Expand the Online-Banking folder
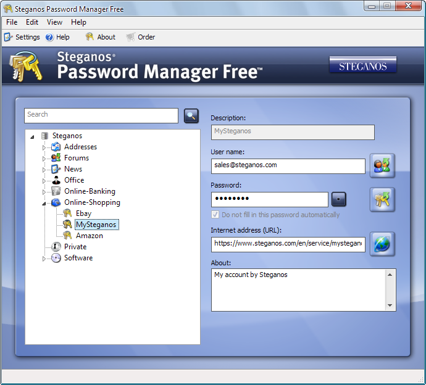The height and width of the screenshot is (385, 426). pyautogui.click(x=44, y=192)
